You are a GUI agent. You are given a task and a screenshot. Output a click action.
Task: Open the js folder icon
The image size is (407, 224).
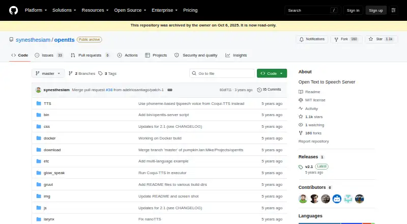click(39, 208)
